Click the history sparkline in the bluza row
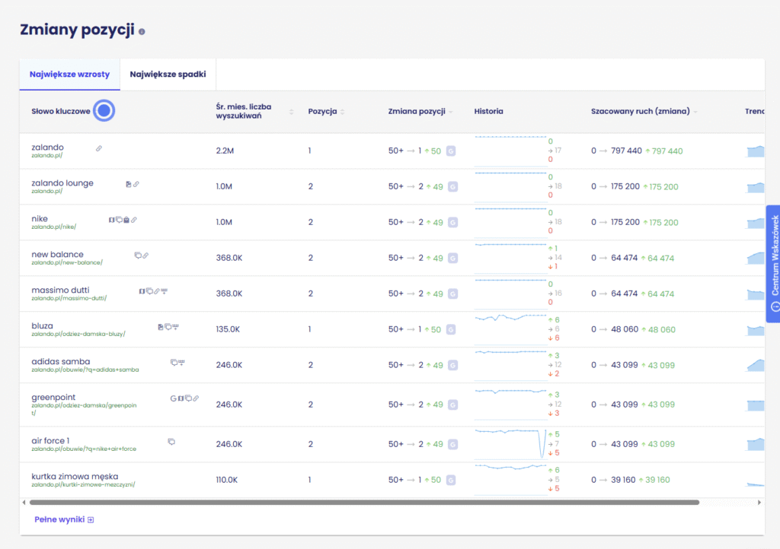 click(511, 328)
